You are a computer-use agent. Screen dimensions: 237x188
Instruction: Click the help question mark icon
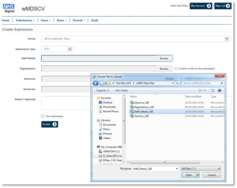click(220, 91)
